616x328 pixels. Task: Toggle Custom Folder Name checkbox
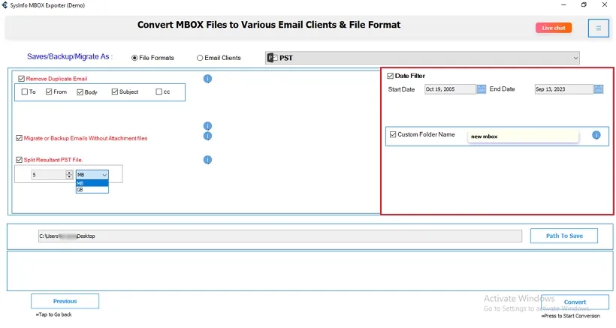(393, 134)
